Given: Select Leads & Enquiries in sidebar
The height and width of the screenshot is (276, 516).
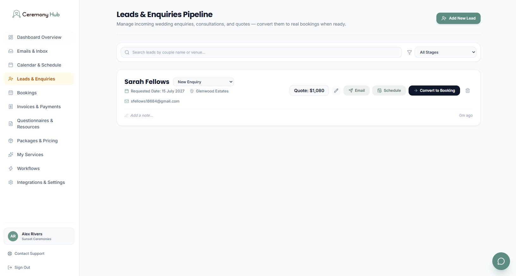Looking at the screenshot, I should [x=39, y=79].
